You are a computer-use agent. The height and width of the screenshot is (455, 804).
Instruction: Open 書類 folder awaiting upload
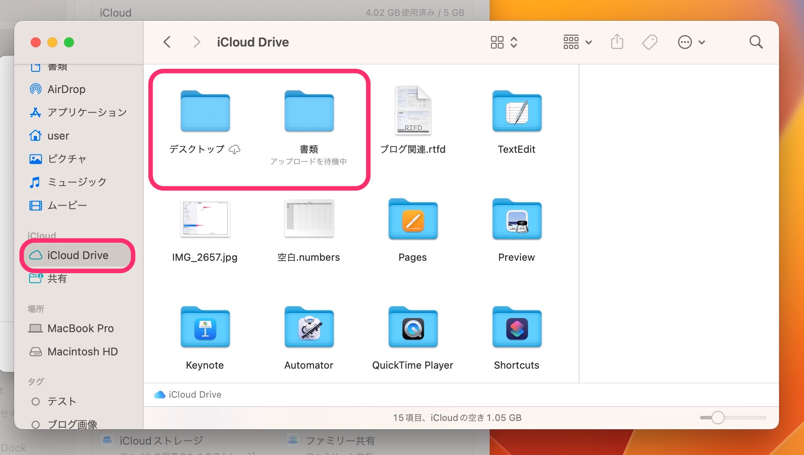coord(308,113)
